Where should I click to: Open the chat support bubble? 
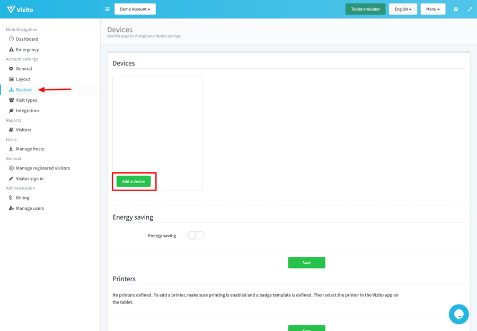click(458, 314)
